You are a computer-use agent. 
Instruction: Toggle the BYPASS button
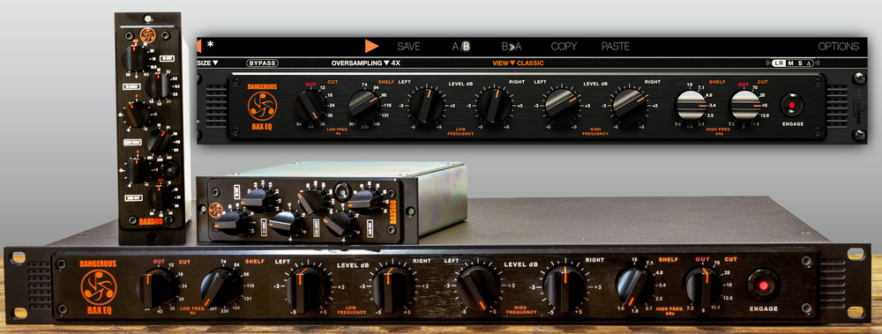(x=262, y=63)
